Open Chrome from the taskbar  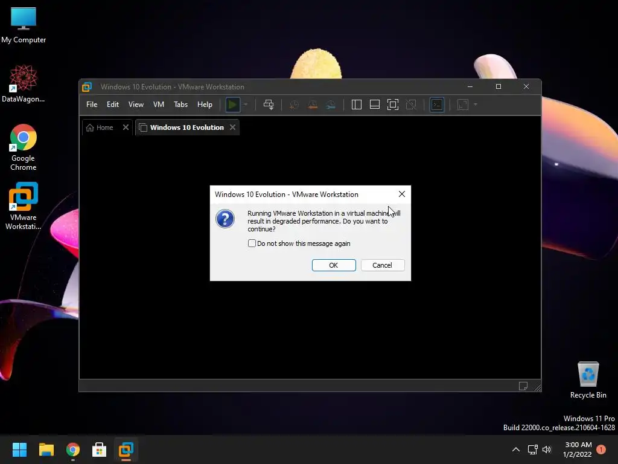tap(73, 449)
